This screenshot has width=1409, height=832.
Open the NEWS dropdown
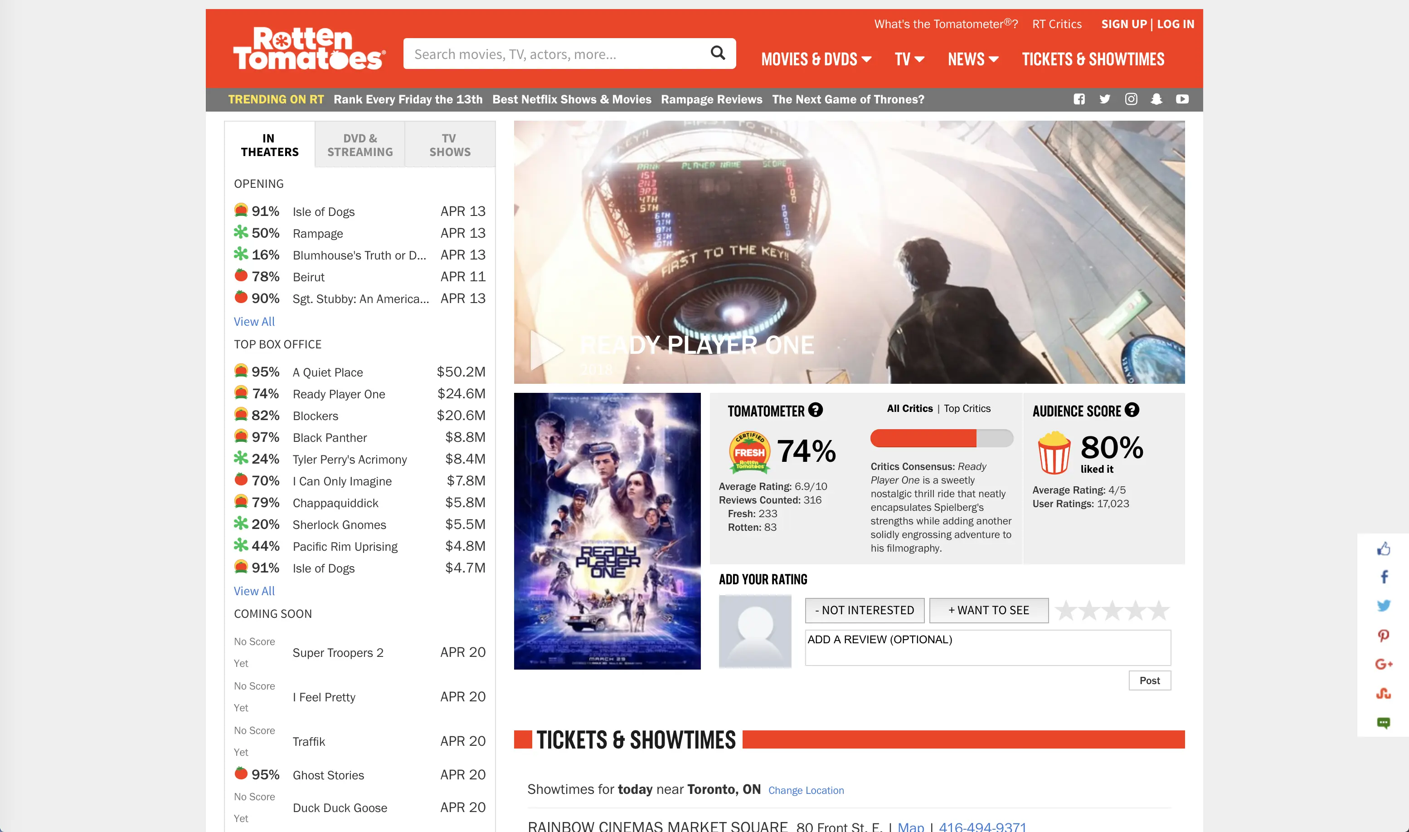tap(972, 59)
